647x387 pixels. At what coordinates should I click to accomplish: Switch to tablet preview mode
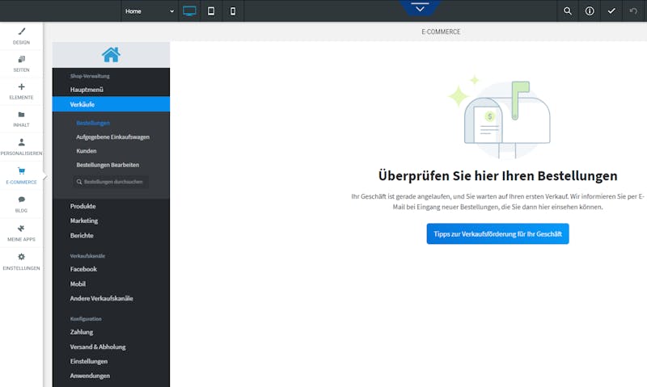tap(211, 11)
